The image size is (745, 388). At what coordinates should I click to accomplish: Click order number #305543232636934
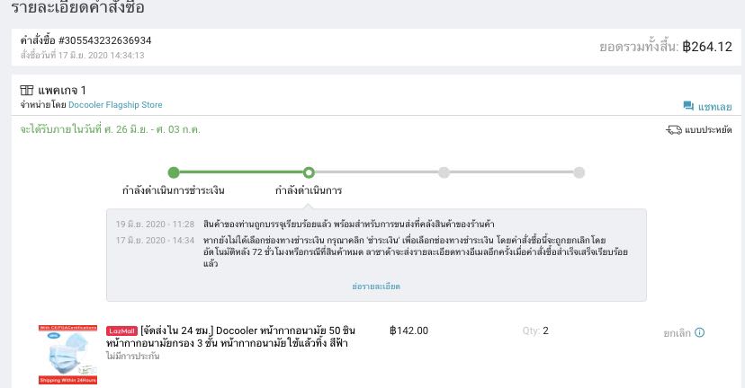pyautogui.click(x=105, y=40)
